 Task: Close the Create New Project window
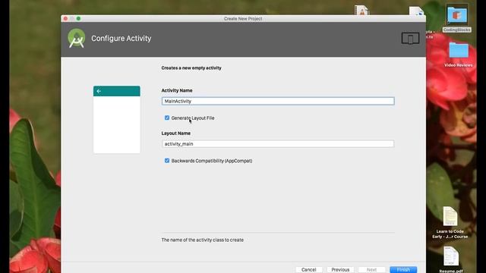pyautogui.click(x=65, y=18)
